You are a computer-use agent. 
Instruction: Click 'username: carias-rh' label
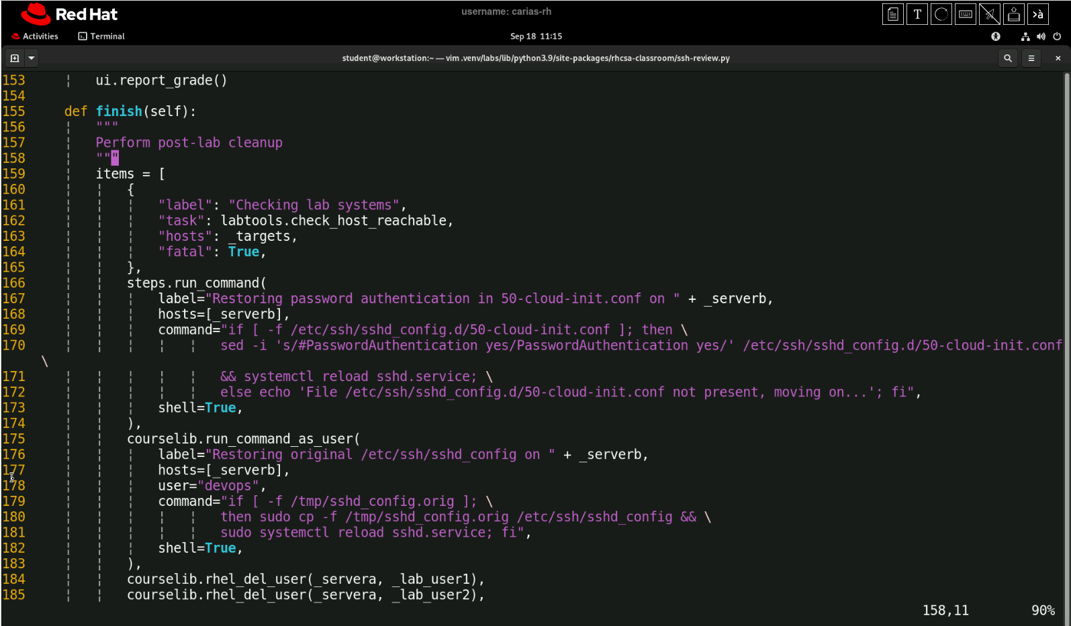[506, 11]
